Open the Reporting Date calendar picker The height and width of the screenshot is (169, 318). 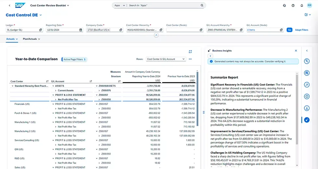81,30
